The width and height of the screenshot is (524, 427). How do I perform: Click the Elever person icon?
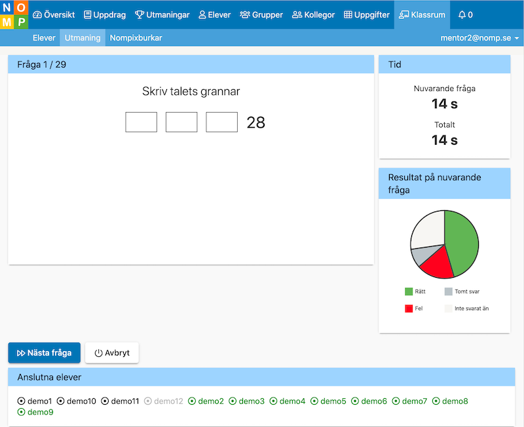202,14
